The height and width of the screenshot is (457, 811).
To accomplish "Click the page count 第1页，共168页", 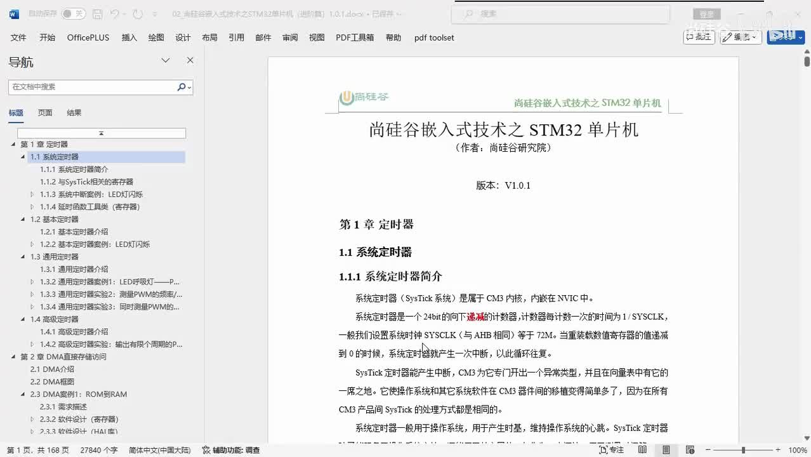I will click(x=37, y=450).
